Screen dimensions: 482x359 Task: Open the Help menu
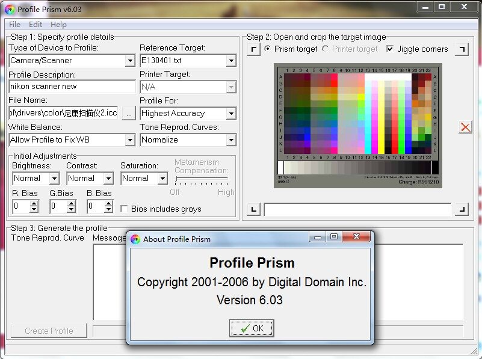point(58,25)
